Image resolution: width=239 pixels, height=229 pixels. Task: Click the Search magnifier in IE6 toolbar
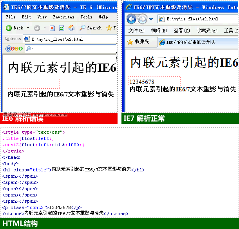(x=82, y=28)
